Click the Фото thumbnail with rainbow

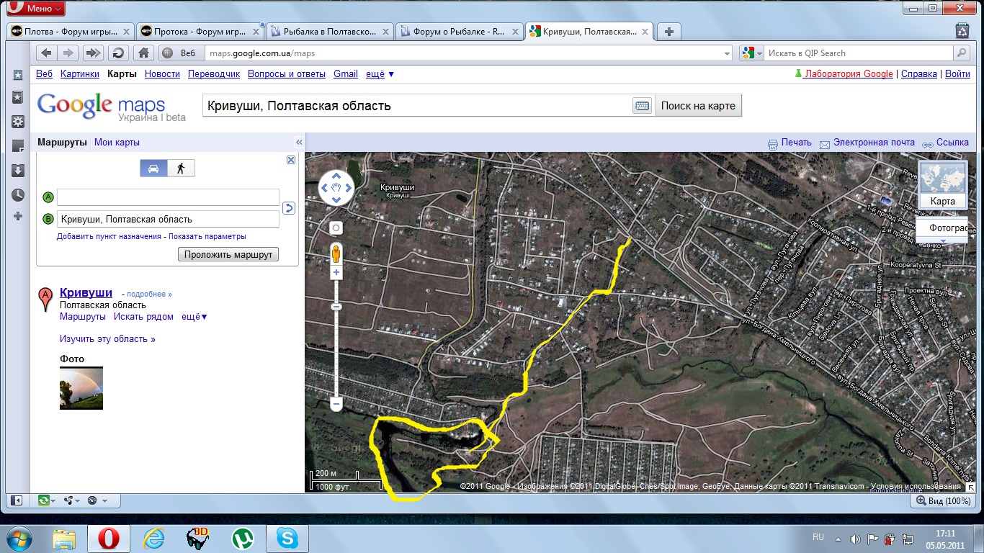[x=81, y=388]
